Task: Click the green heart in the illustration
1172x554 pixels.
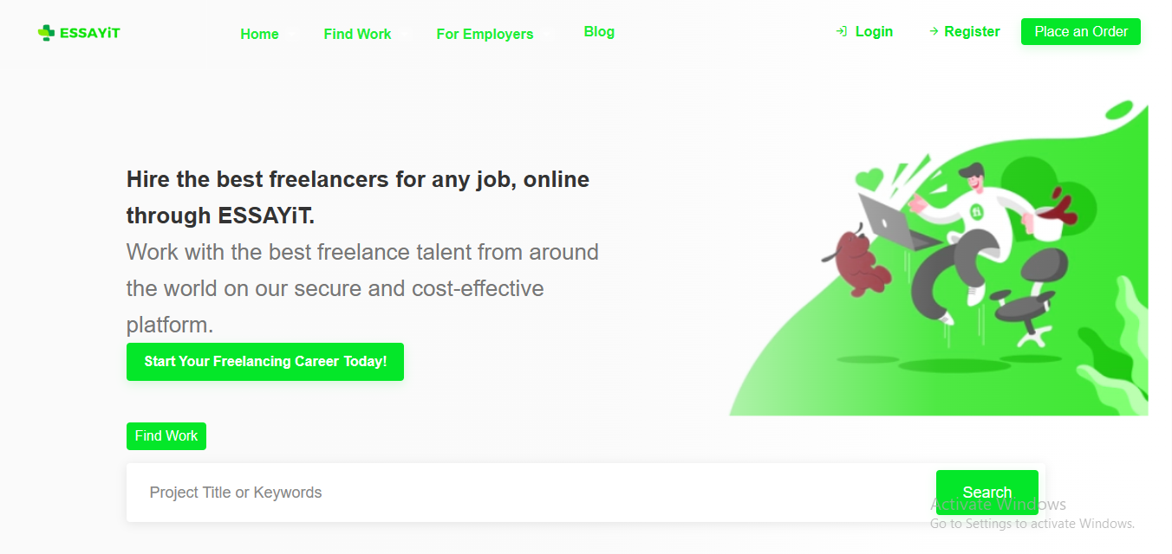Action: [868, 179]
